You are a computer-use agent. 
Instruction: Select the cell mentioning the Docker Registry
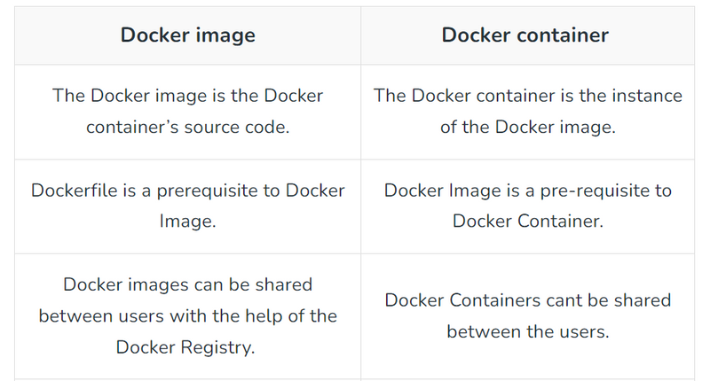click(x=187, y=315)
